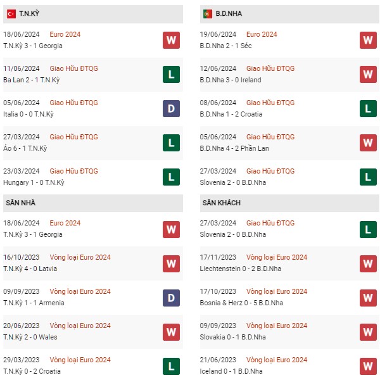Click the Hungary 1-0 T.N.Kỳ match row
This screenshot has width=380, height=380.
pyautogui.click(x=93, y=177)
